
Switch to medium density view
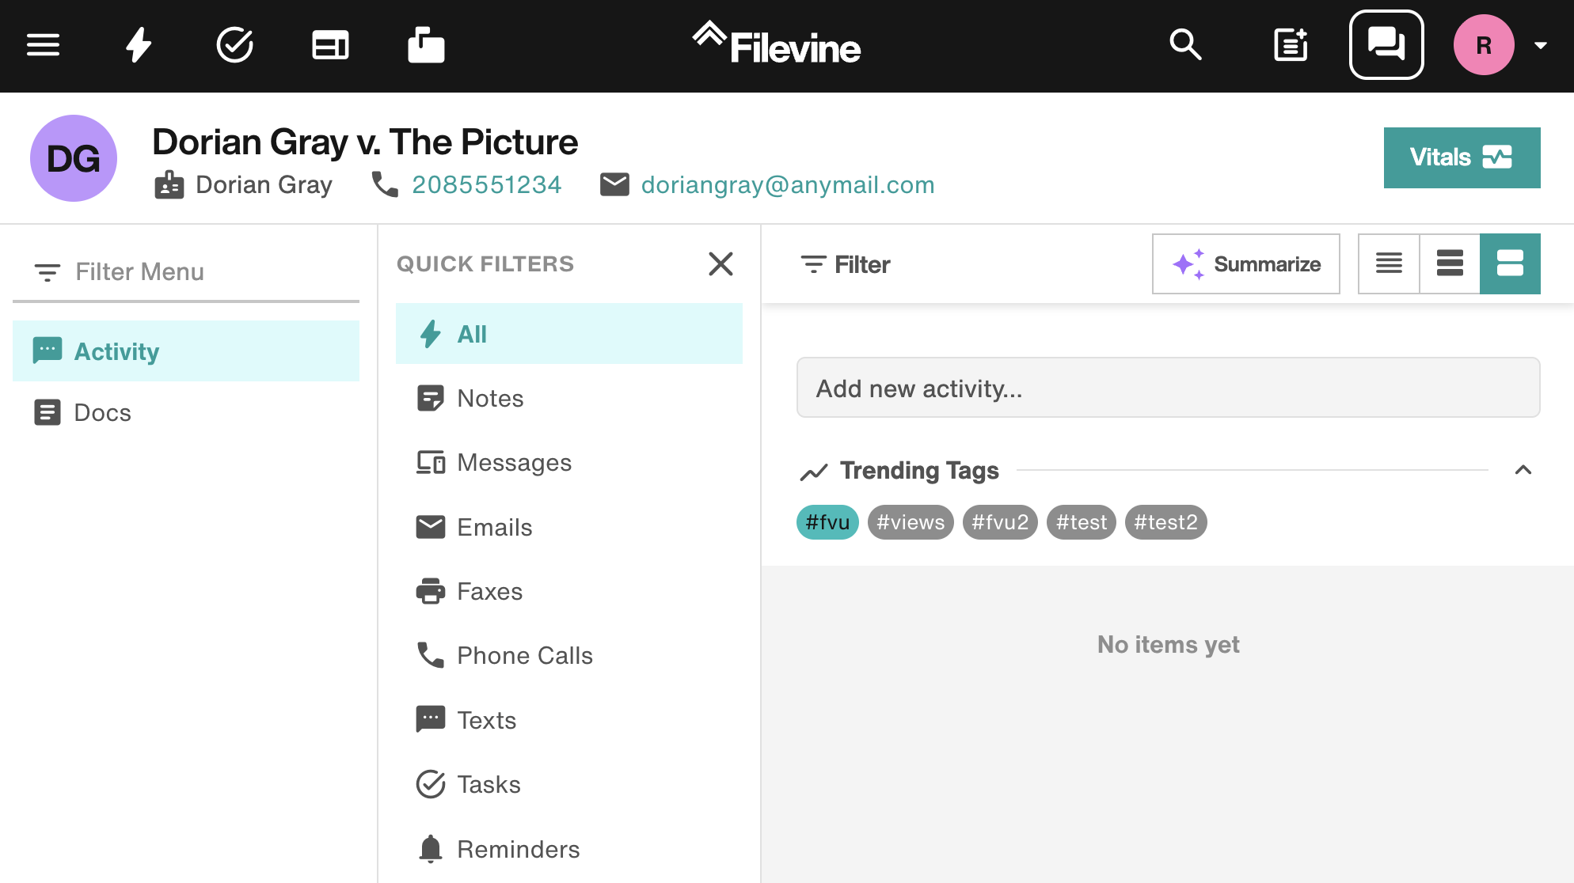coord(1450,263)
